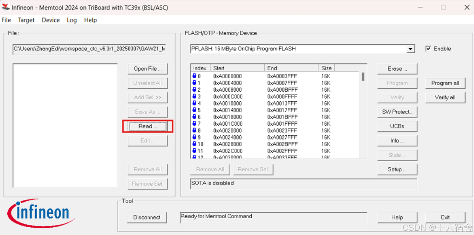Click the lock icon of sector 4
474x235 pixels.
click(x=194, y=103)
